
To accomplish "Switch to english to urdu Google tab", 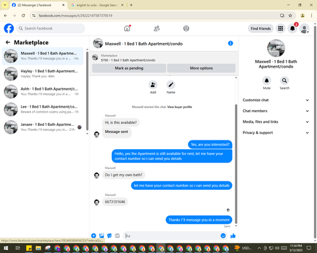I will pos(97,5).
